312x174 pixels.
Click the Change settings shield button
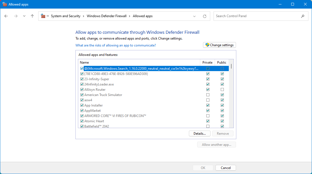click(x=219, y=45)
